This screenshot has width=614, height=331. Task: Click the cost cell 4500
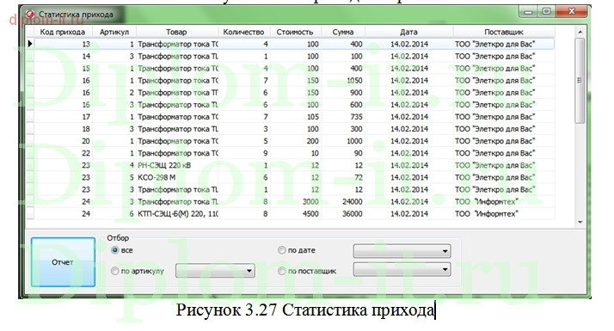[295, 214]
